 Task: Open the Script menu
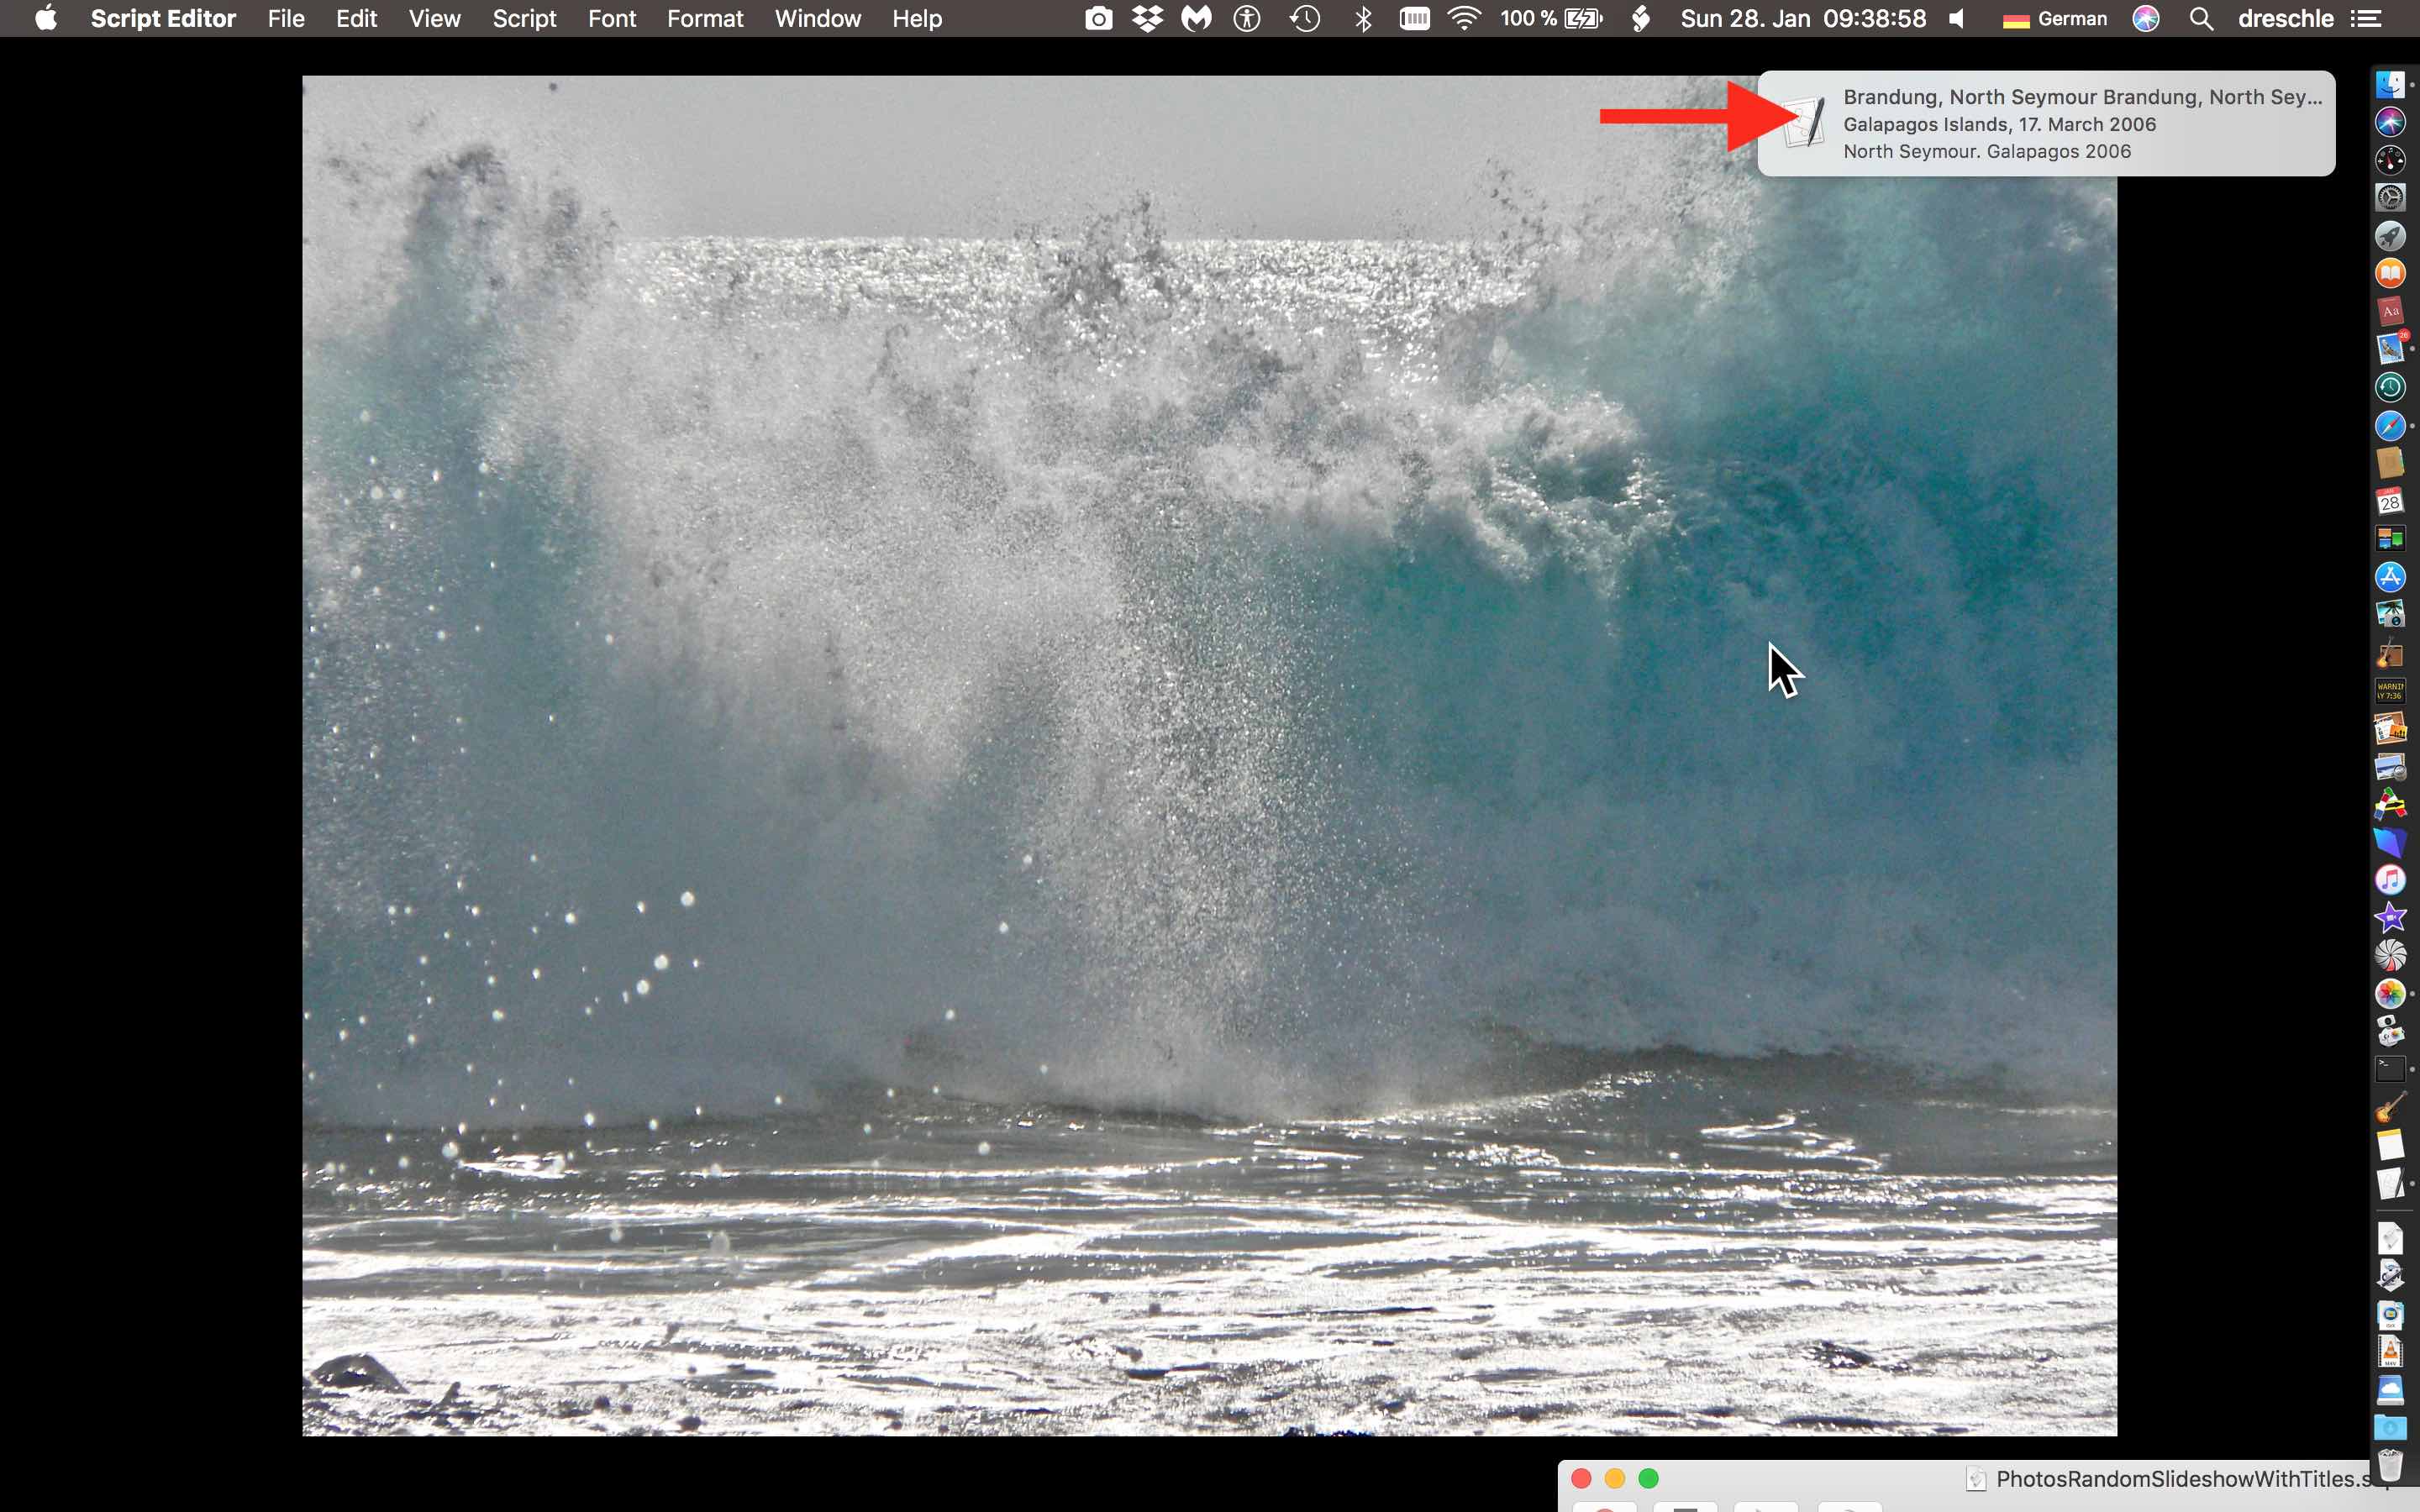pyautogui.click(x=524, y=18)
